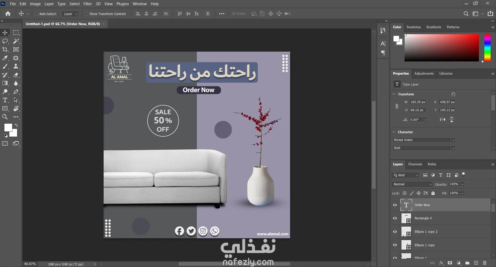Screen dimensions: 496x267
Task: Enable the Auto-Select checkbox
Action: [36, 14]
